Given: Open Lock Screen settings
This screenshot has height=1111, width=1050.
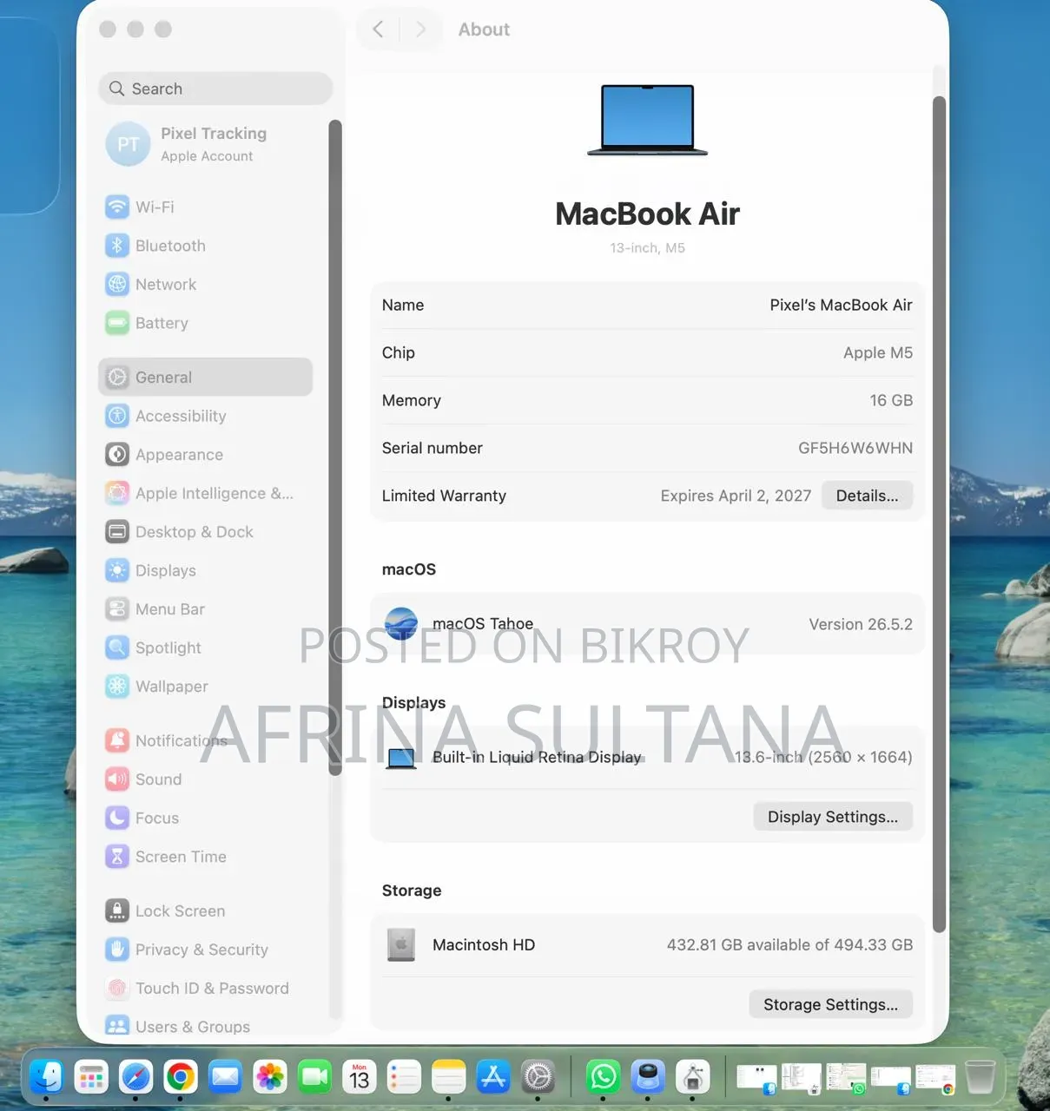Looking at the screenshot, I should point(205,910).
